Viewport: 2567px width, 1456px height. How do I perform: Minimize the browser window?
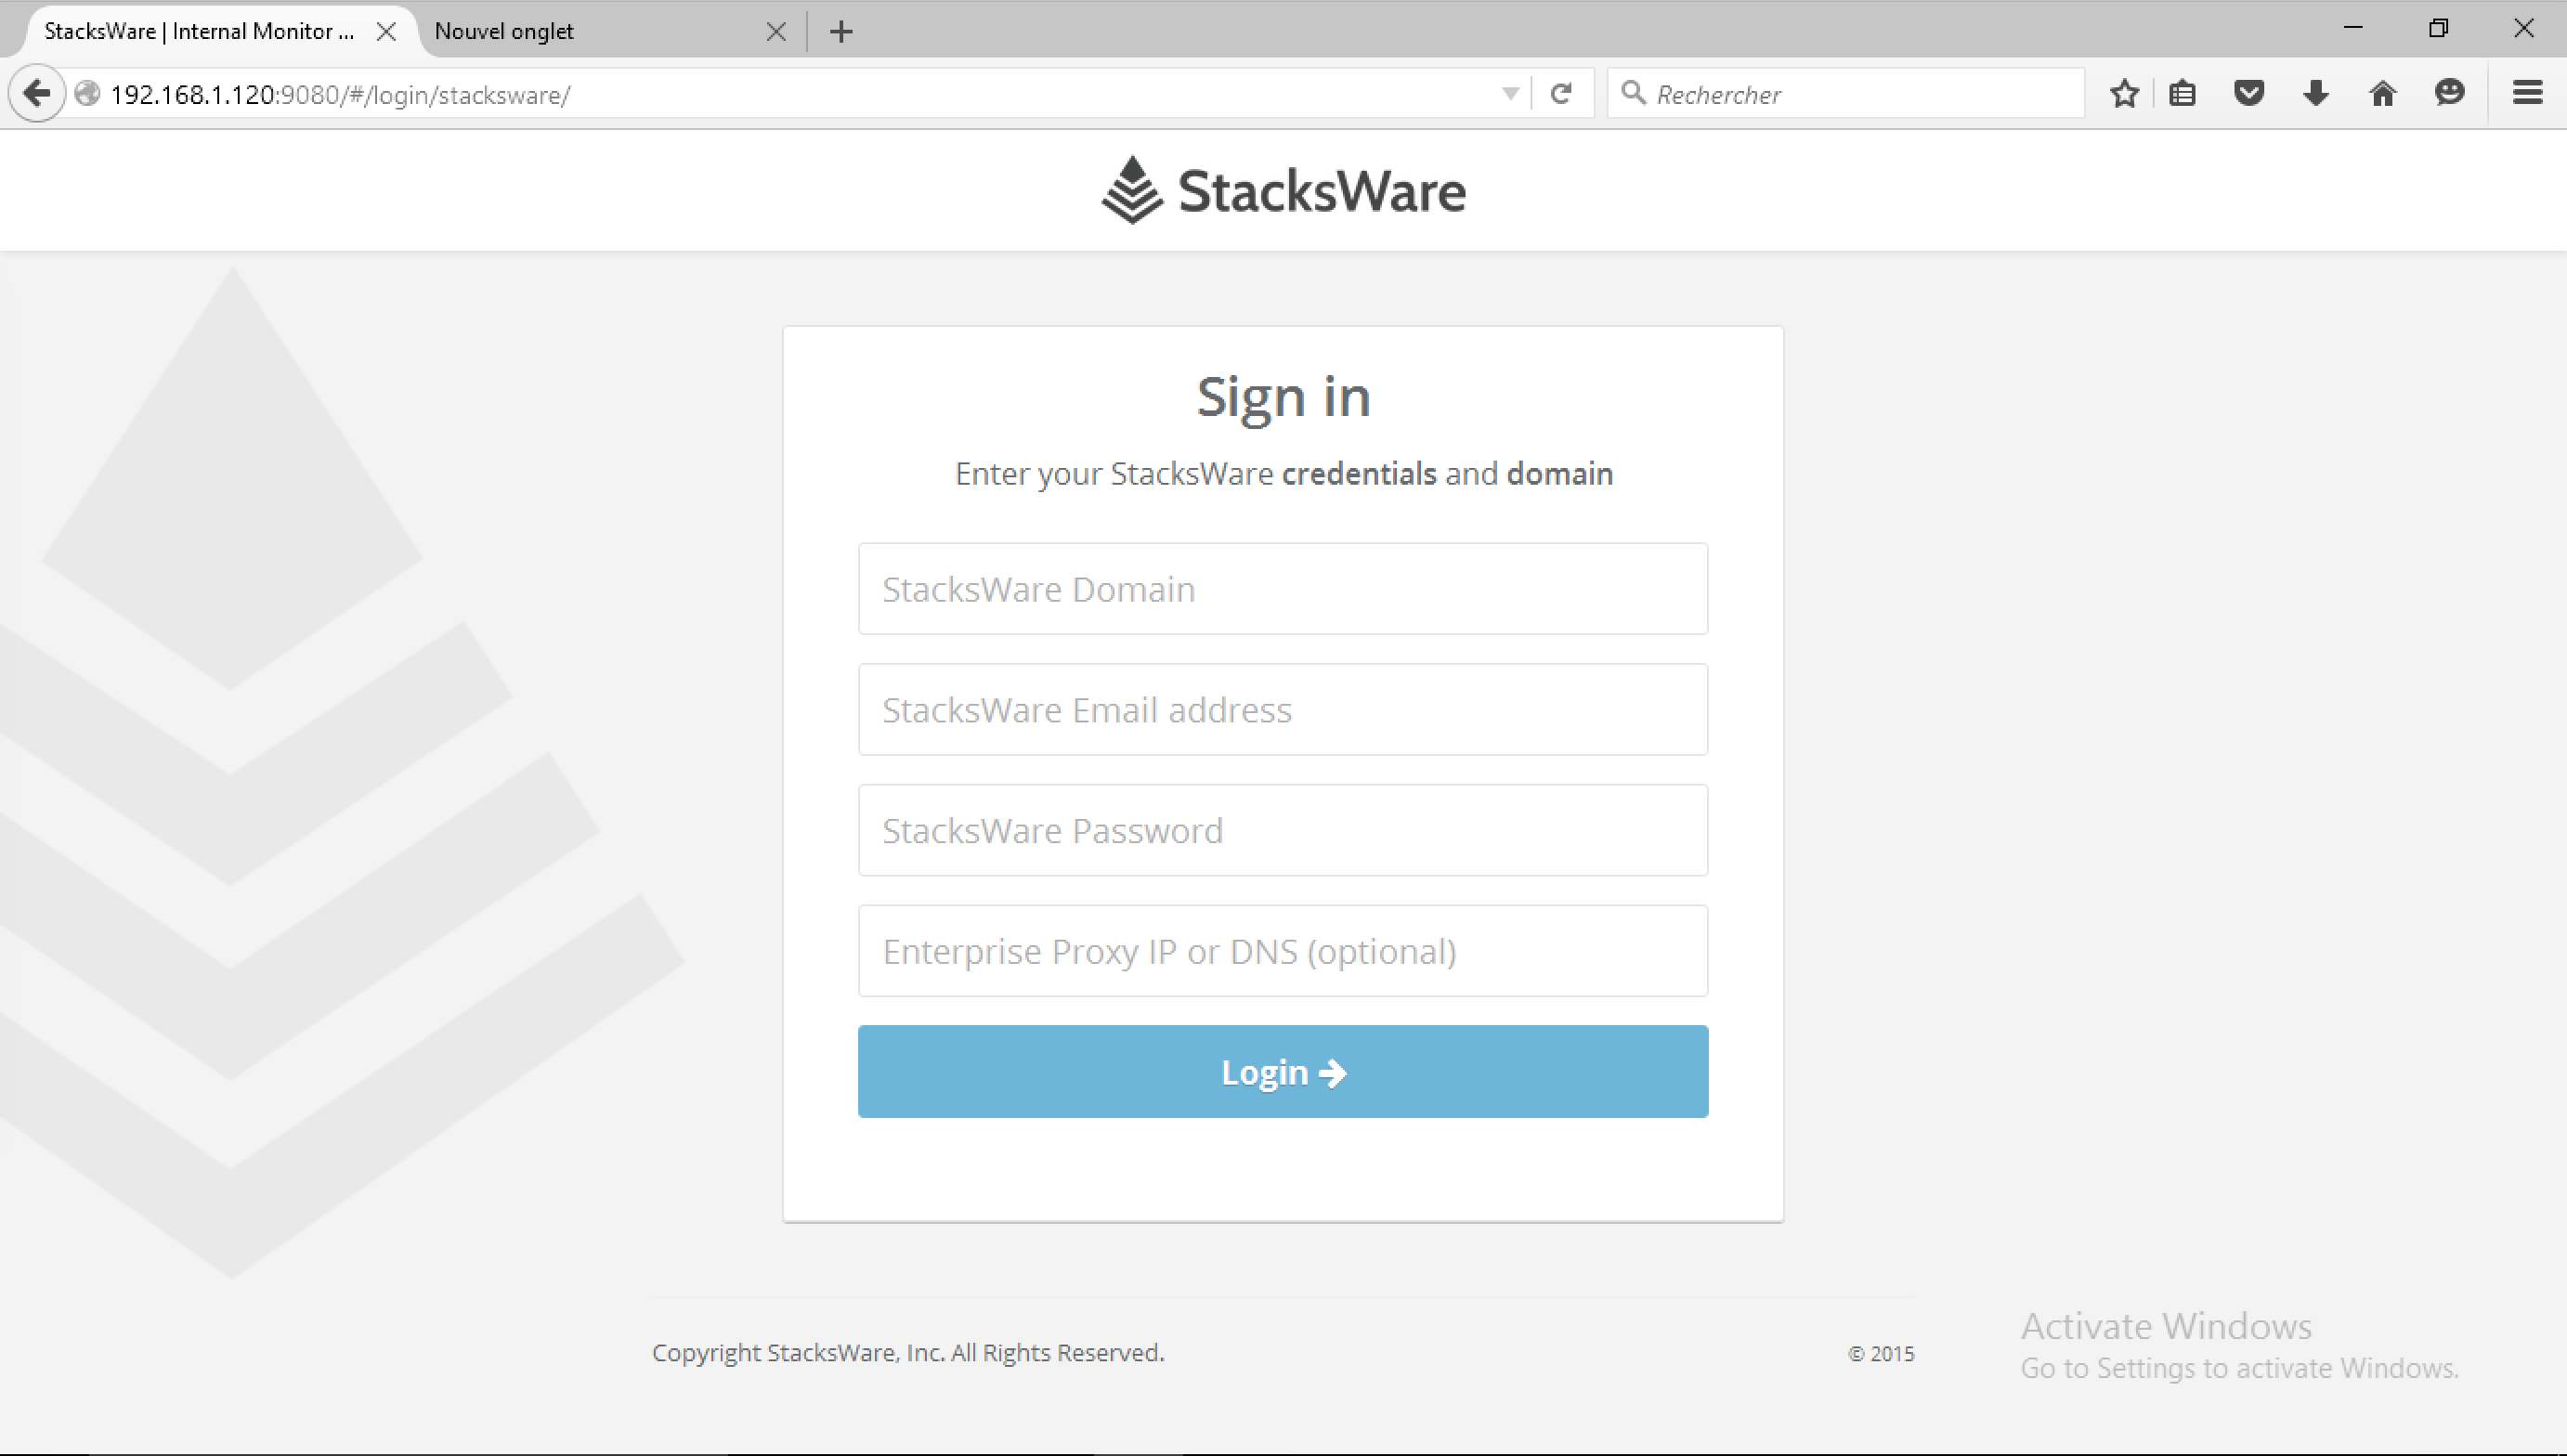pos(2353,28)
